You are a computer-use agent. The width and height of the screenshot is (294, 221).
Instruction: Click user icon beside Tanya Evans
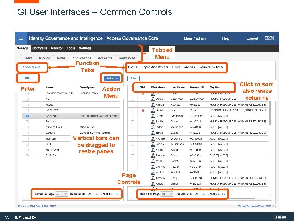point(153,133)
